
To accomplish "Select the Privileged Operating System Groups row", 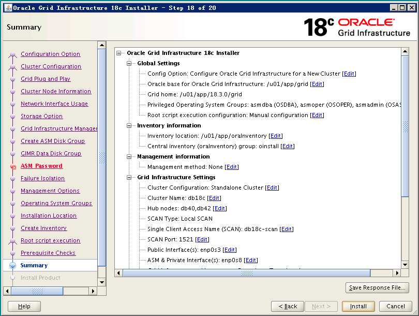I will click(x=274, y=105).
